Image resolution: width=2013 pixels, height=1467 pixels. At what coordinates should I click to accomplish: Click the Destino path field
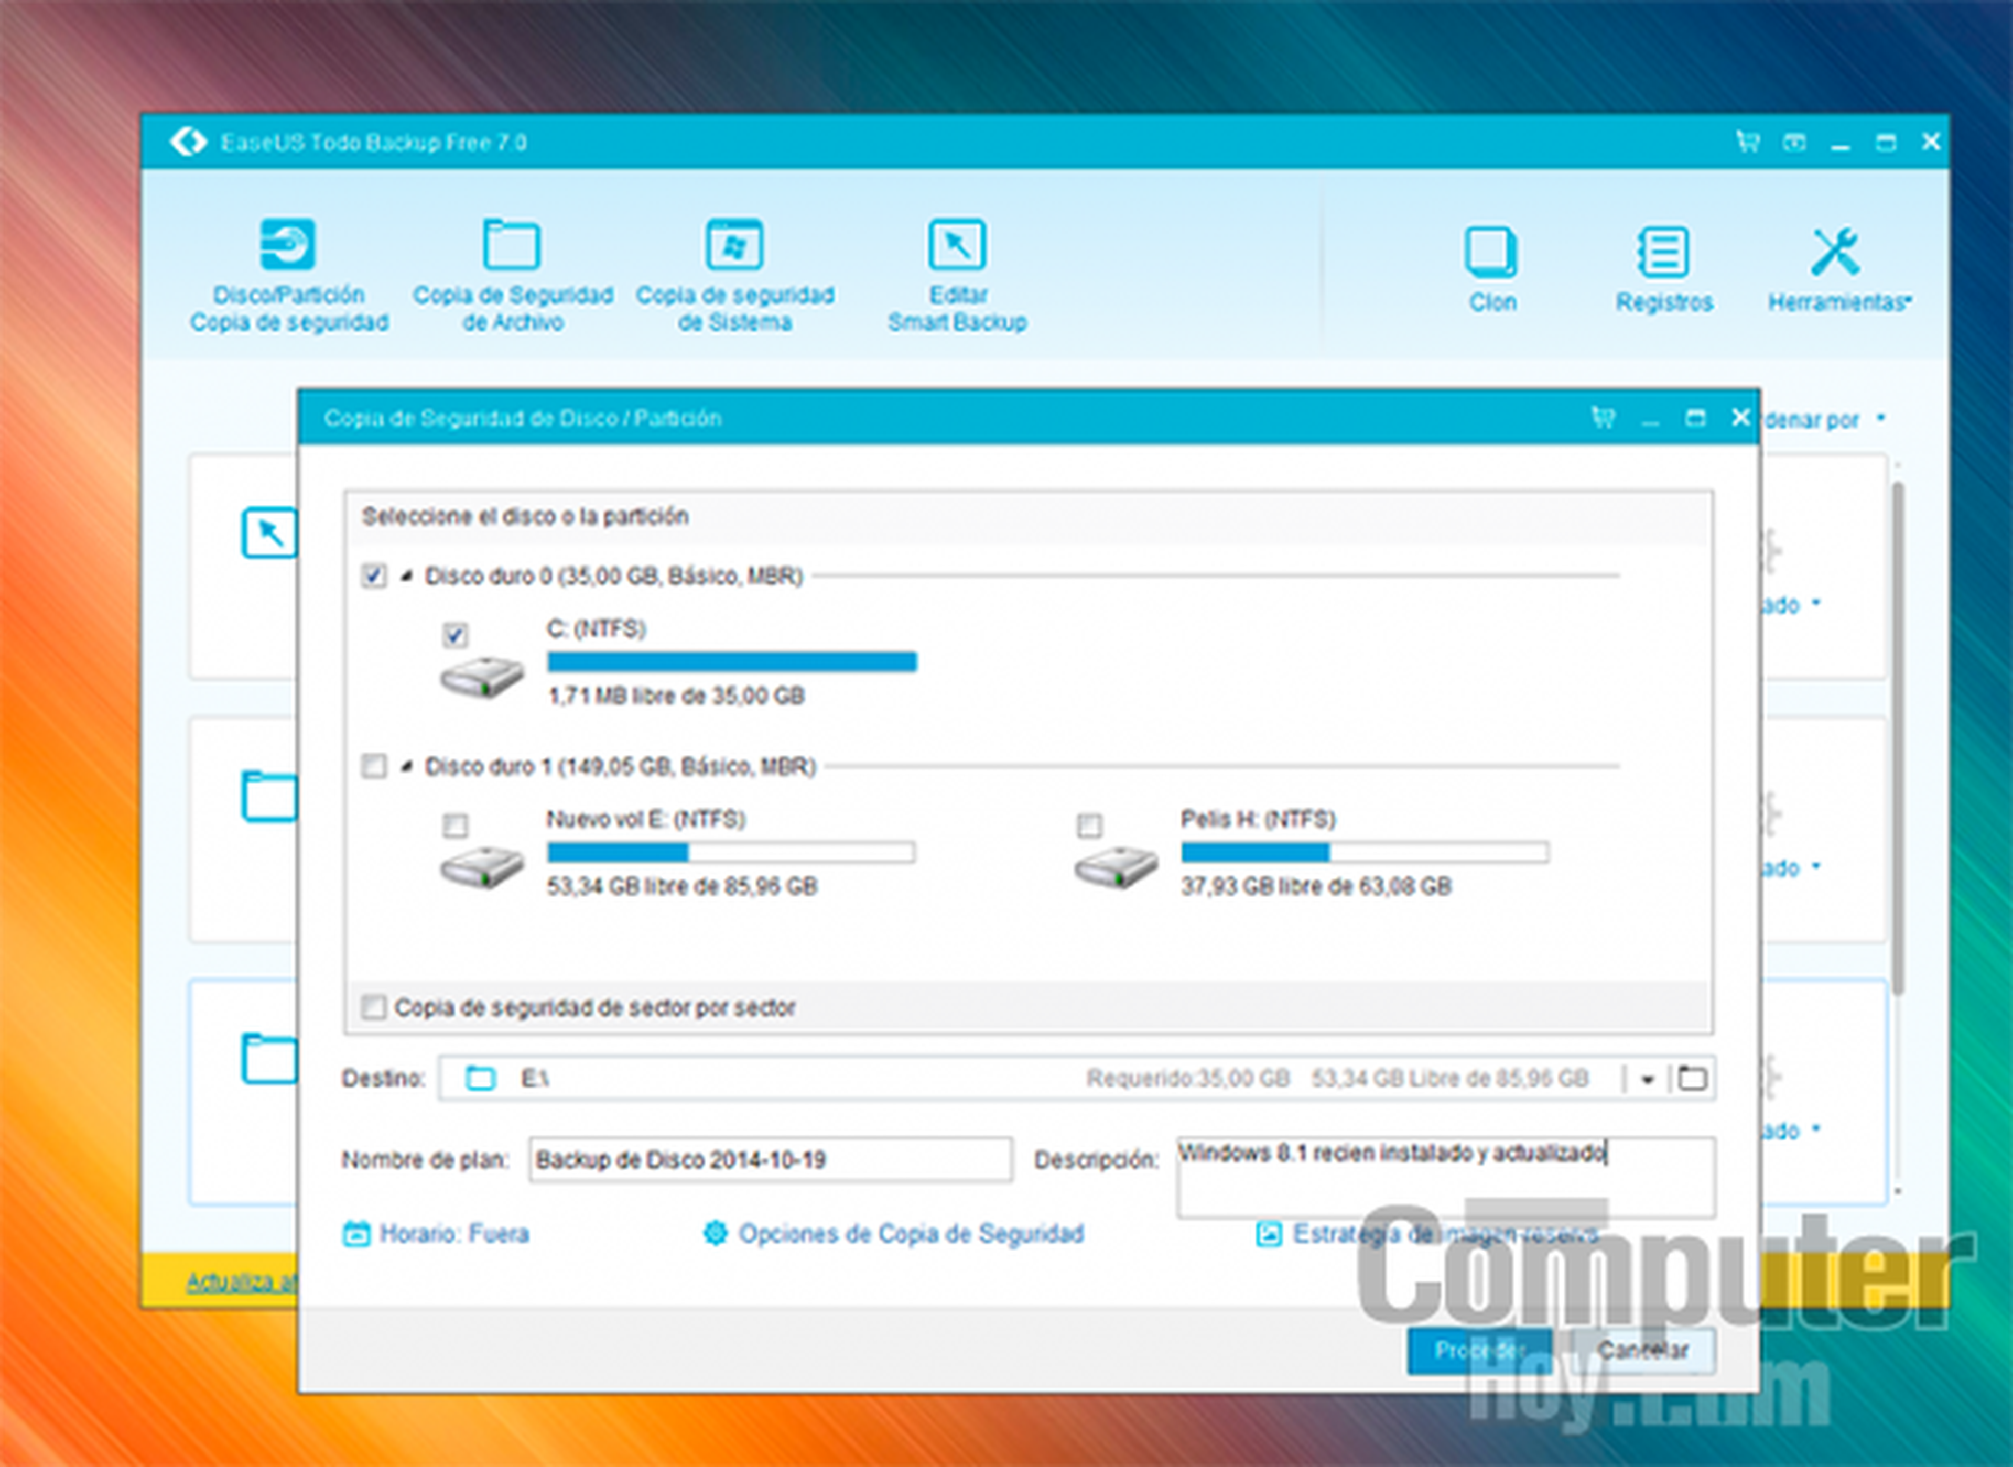1076,1078
